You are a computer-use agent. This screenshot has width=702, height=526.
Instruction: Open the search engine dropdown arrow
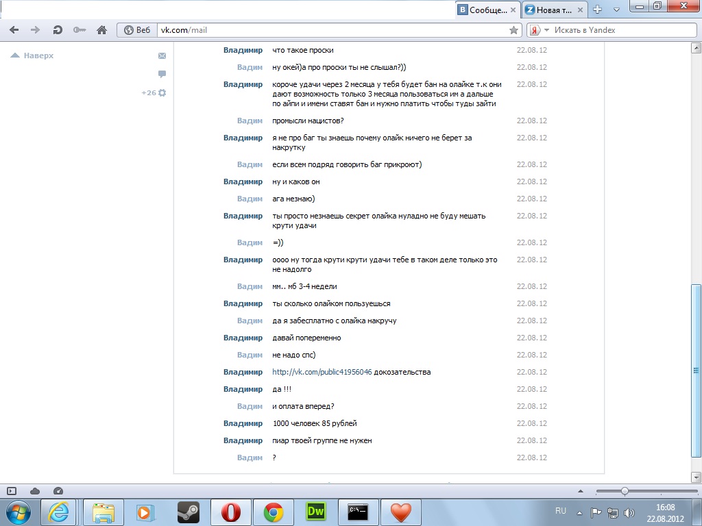tap(546, 30)
